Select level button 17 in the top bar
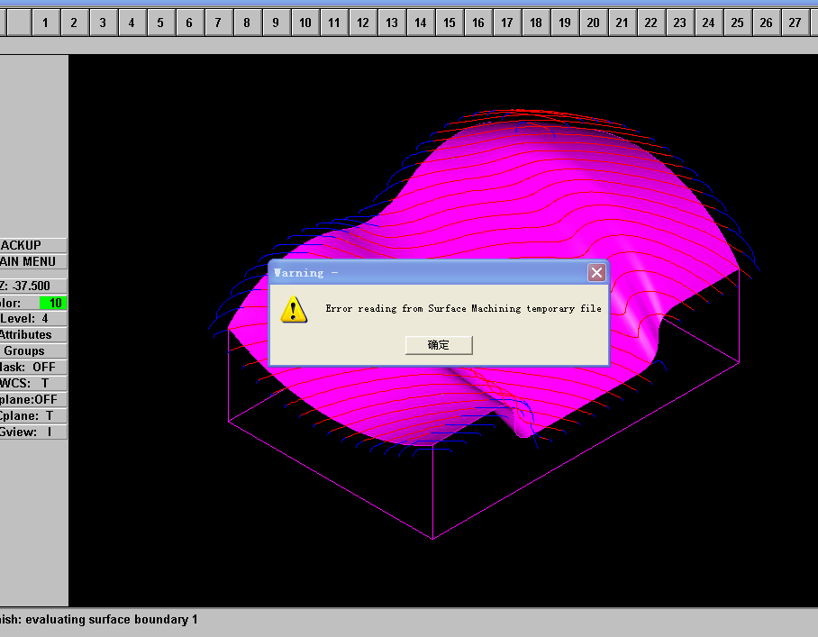The height and width of the screenshot is (637, 818). pyautogui.click(x=506, y=23)
